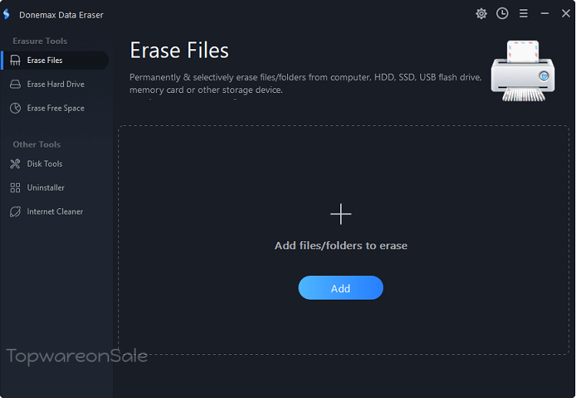
Task: Click the large plus sign in drop area
Action: click(x=340, y=214)
